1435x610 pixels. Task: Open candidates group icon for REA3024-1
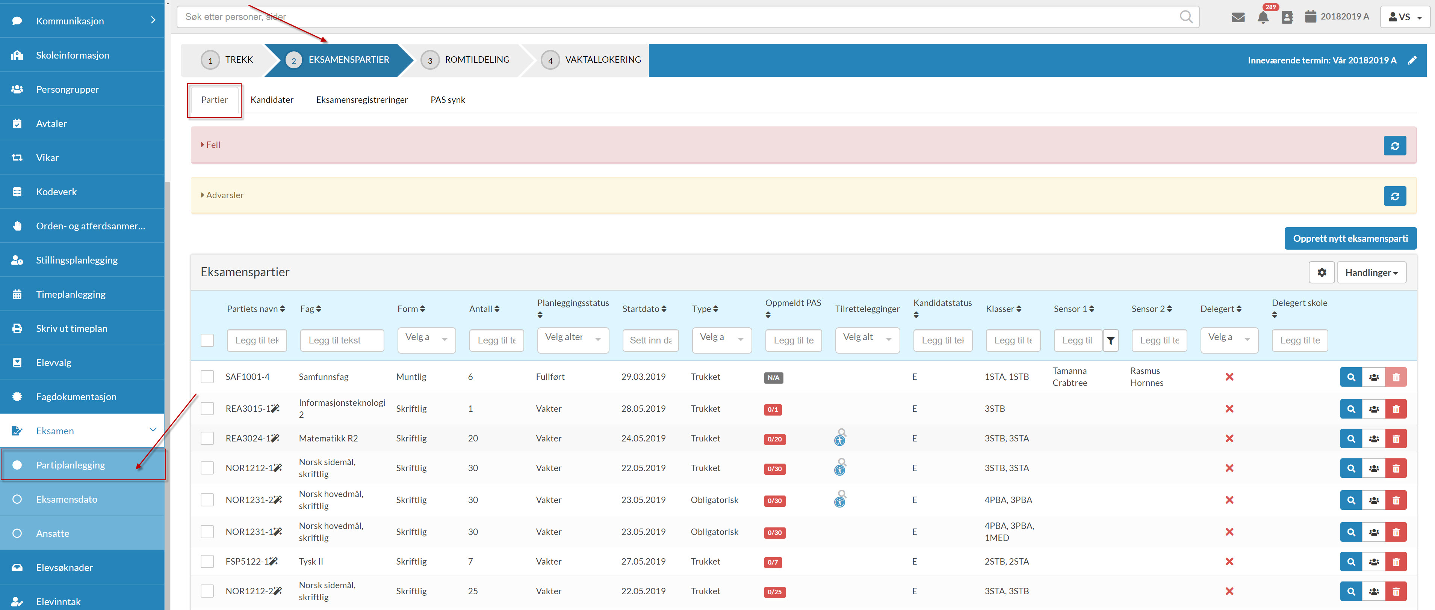(1373, 438)
